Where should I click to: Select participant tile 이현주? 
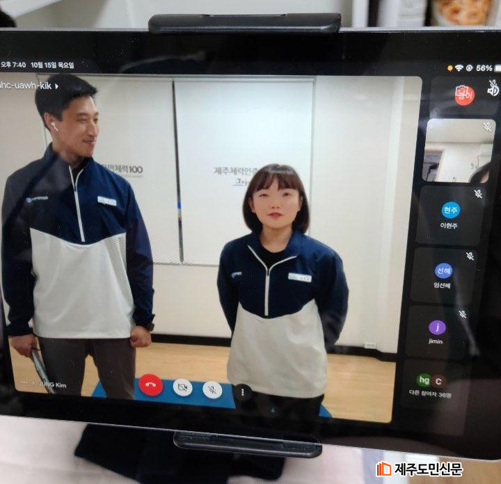tap(451, 216)
